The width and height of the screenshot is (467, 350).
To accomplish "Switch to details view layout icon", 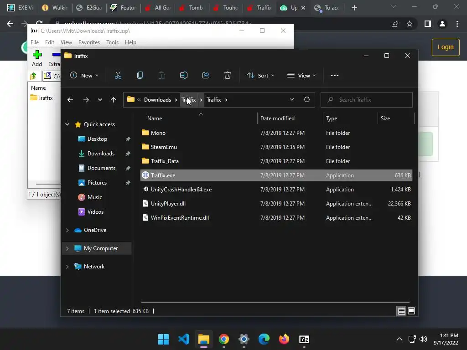I will tap(401, 311).
